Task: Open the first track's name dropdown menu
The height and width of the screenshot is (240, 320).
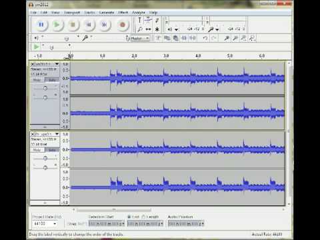Action: click(x=57, y=64)
